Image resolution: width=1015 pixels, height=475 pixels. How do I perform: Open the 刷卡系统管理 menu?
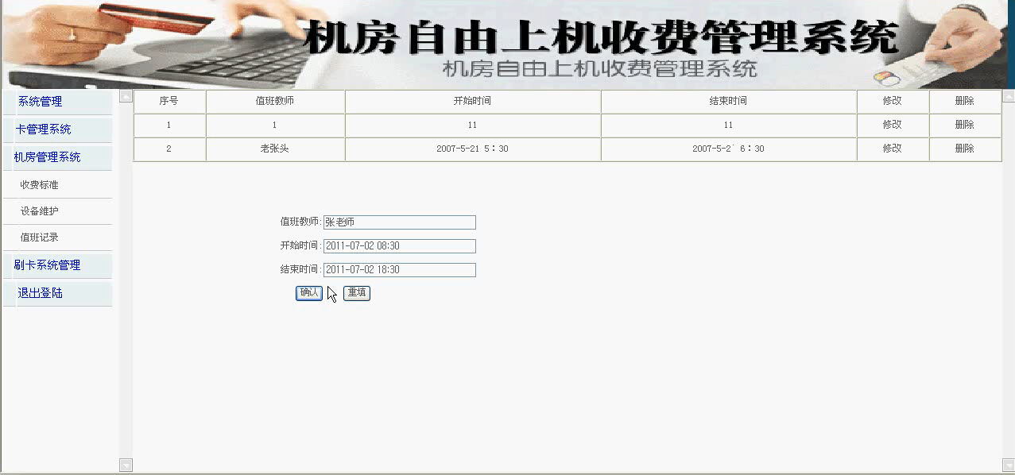pos(47,265)
